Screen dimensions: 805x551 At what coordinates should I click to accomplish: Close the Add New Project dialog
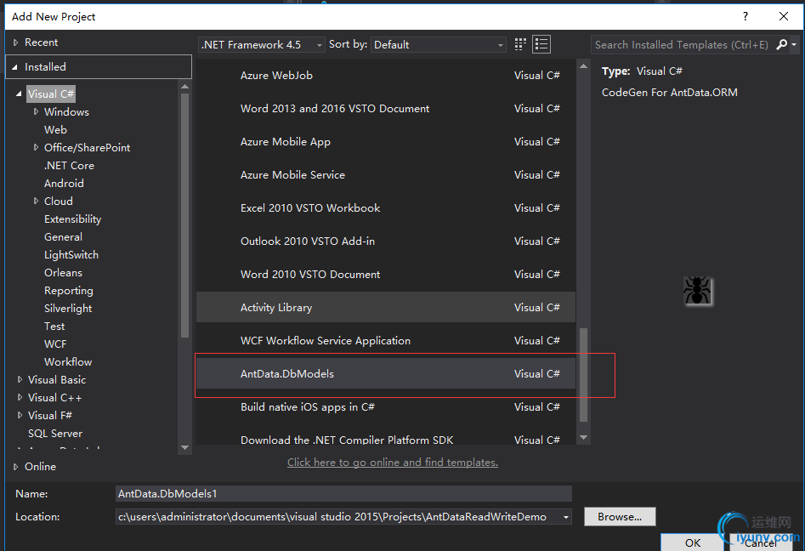[784, 16]
